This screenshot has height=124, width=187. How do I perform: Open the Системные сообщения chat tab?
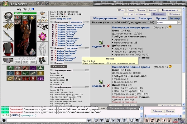coord(123,108)
